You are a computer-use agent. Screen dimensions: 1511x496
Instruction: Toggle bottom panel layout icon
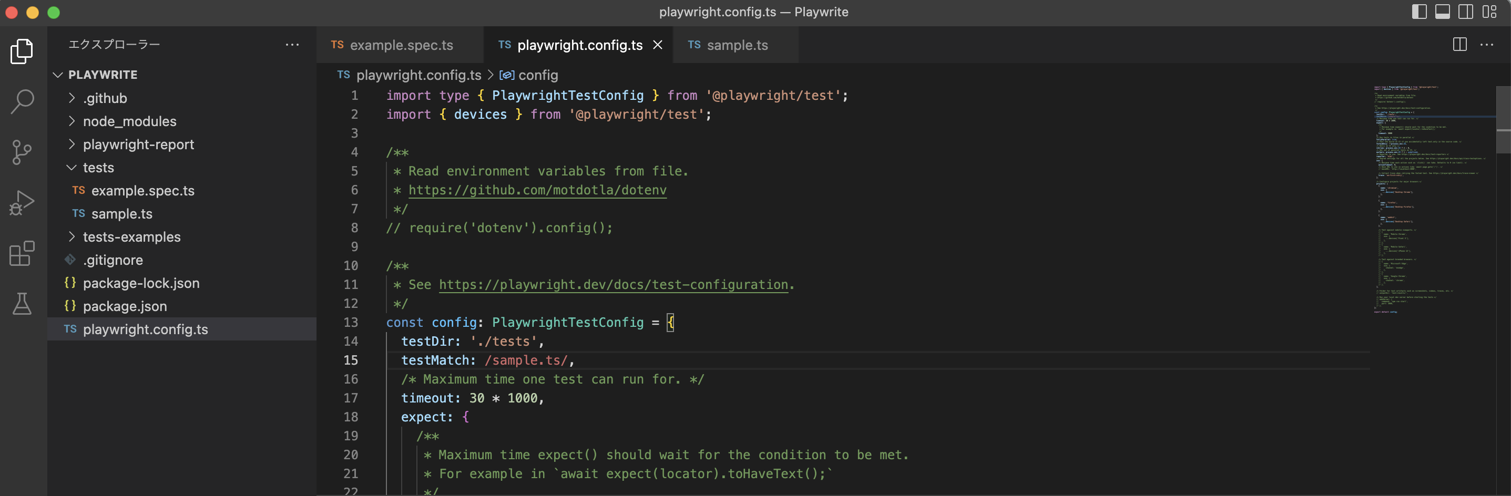click(x=1442, y=12)
